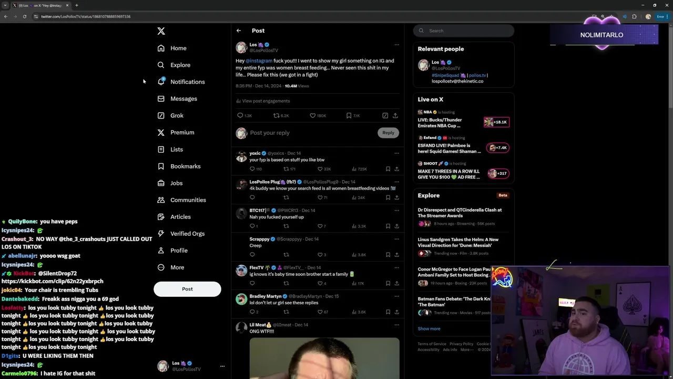
Task: Click the X Search field
Action: coord(463,31)
